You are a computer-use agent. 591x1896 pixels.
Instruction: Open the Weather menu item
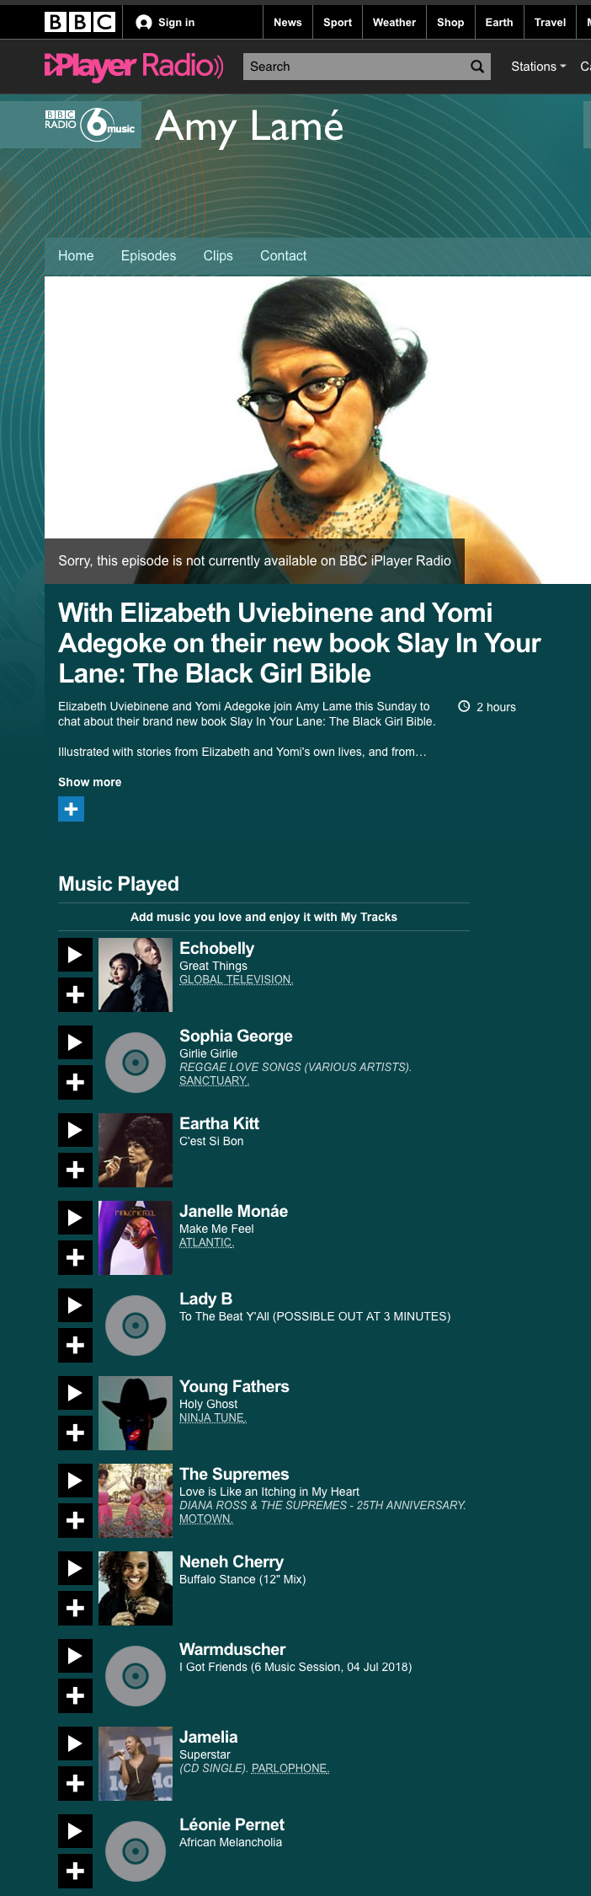coord(394,22)
